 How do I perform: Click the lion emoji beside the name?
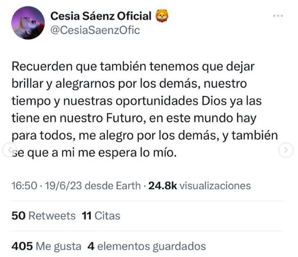pos(162,16)
